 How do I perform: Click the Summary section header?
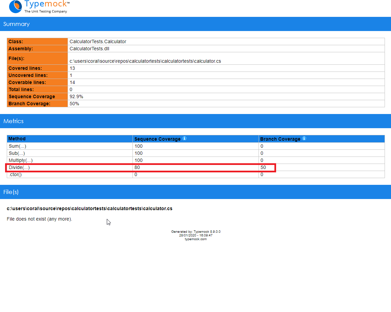[x=195, y=24]
